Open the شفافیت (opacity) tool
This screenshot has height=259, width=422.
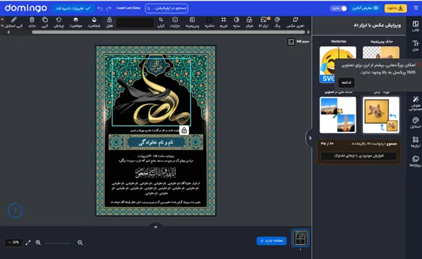(x=94, y=22)
